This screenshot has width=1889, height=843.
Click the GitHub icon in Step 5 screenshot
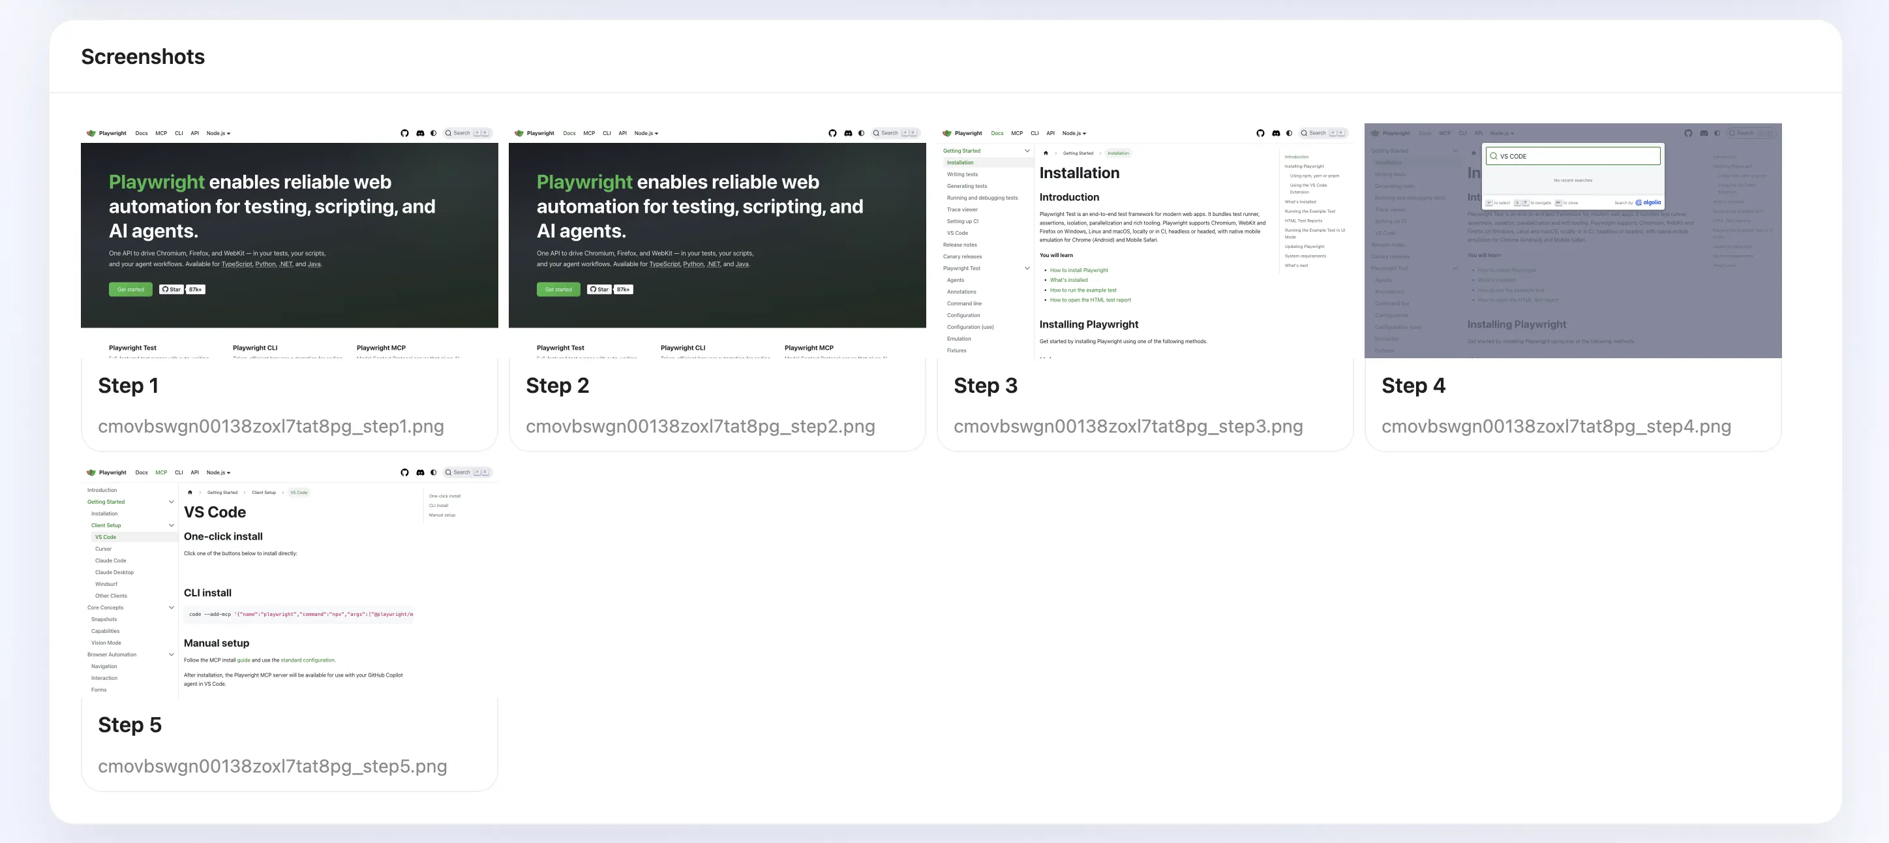(404, 472)
